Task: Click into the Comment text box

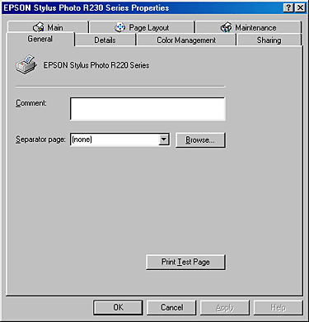Action: coord(147,109)
